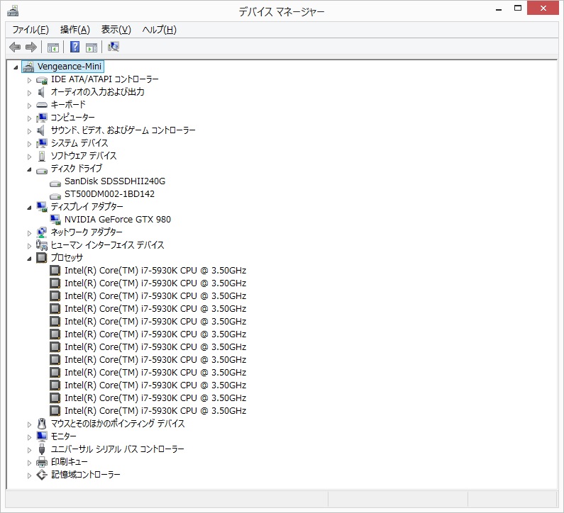Select the サウンド、ビデオ、およびゲーム コントローラー label

pyautogui.click(x=123, y=130)
